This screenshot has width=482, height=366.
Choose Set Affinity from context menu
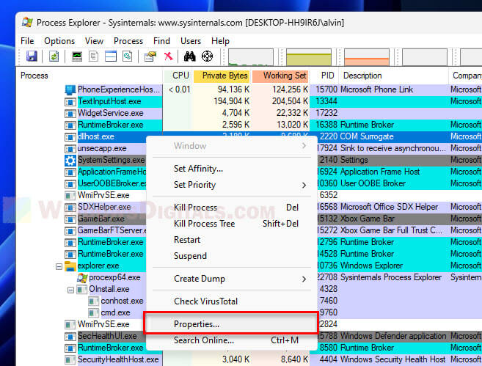click(232, 169)
